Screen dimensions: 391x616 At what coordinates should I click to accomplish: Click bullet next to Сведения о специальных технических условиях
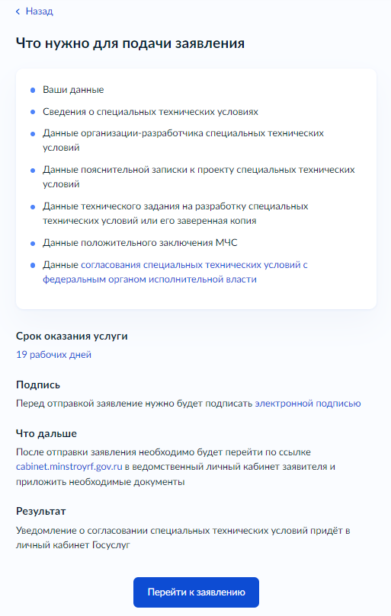pos(33,113)
